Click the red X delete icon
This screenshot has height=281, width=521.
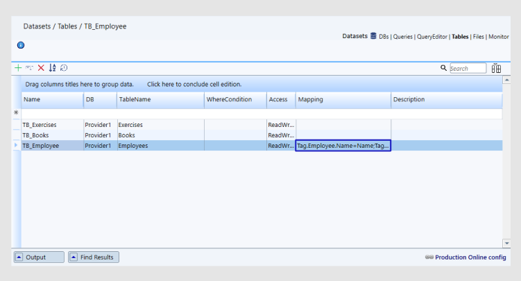point(41,68)
